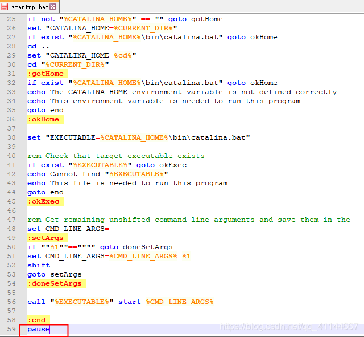Image resolution: width=364 pixels, height=337 pixels.
Task: Click 'goto okHome' on line 27
Action: coord(253,37)
